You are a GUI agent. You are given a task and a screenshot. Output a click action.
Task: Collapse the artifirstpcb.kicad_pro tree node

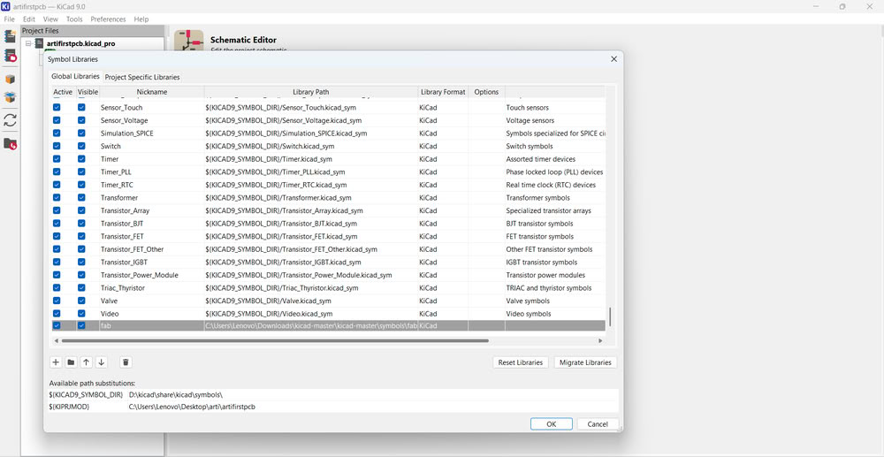tap(28, 43)
